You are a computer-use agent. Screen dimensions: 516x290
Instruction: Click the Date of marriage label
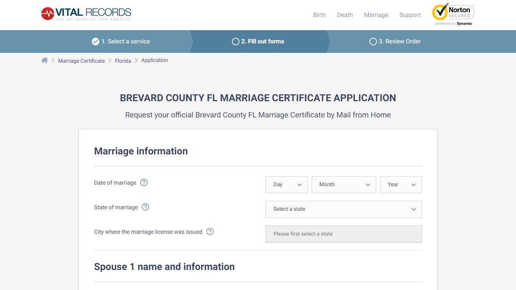115,183
